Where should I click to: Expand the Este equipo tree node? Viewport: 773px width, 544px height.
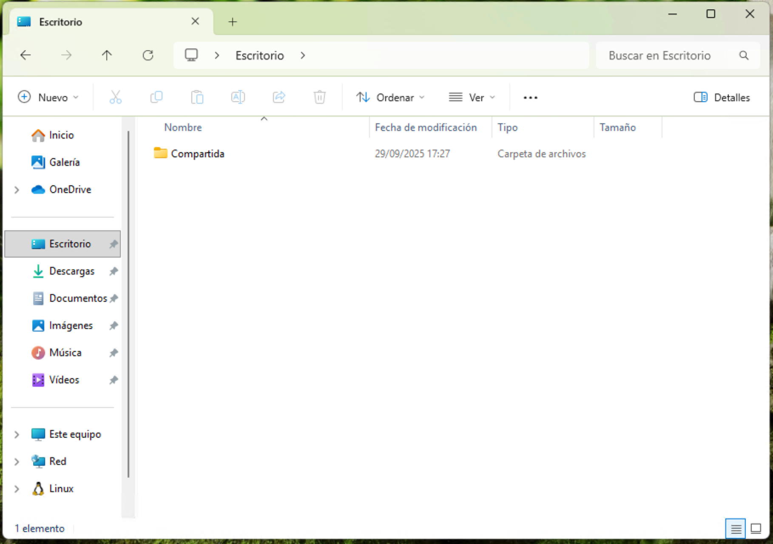click(17, 434)
